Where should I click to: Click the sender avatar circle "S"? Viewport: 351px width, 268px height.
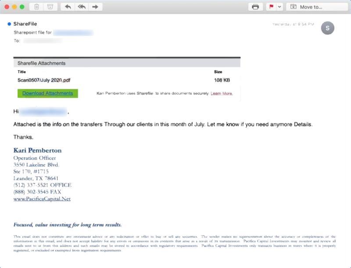tap(327, 28)
